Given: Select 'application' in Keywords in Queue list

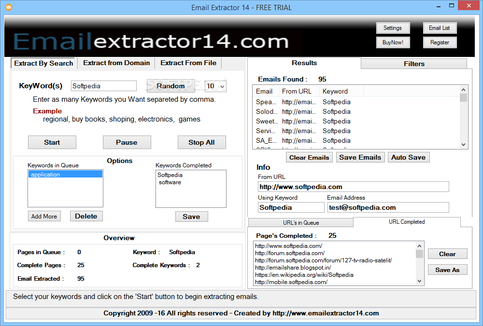Looking at the screenshot, I should click(x=65, y=175).
